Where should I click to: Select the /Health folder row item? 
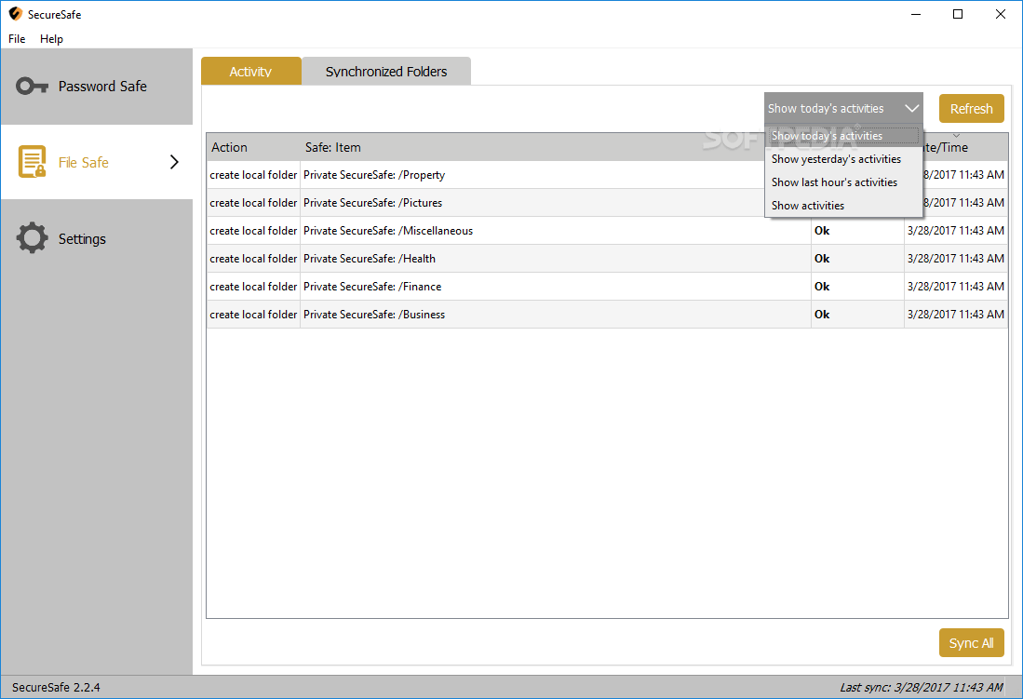370,259
